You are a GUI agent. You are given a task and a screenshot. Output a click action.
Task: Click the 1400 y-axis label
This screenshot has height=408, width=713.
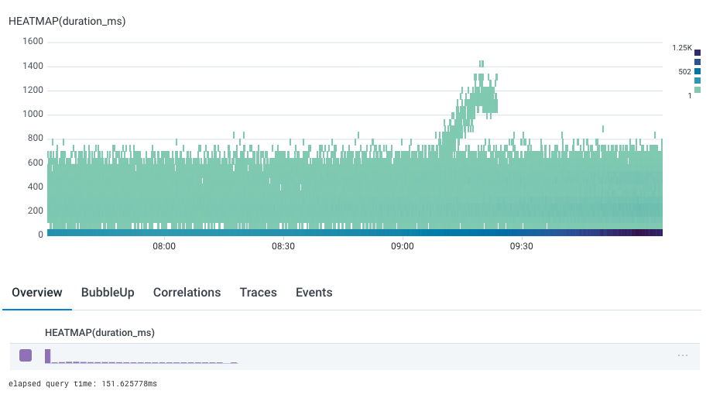click(33, 66)
